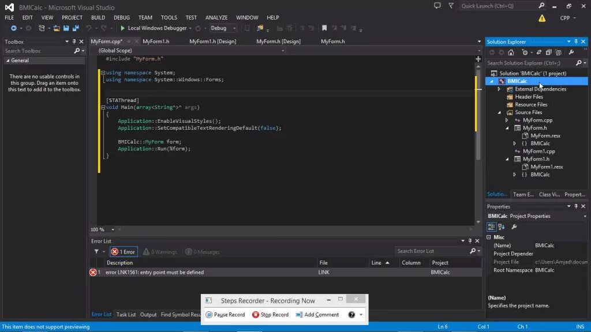Image resolution: width=591 pixels, height=332 pixels.
Task: Click the Save All toolbar icon
Action: point(76,28)
